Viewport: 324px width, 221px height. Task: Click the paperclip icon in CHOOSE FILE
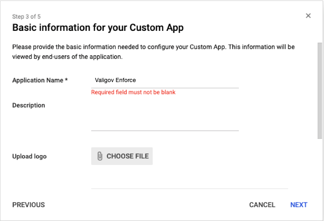click(100, 156)
